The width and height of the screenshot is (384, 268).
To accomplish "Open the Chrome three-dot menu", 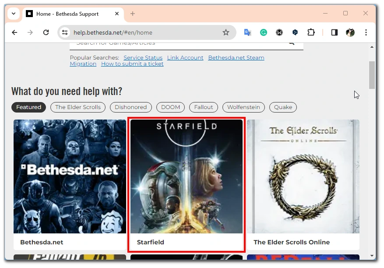I will pos(366,32).
